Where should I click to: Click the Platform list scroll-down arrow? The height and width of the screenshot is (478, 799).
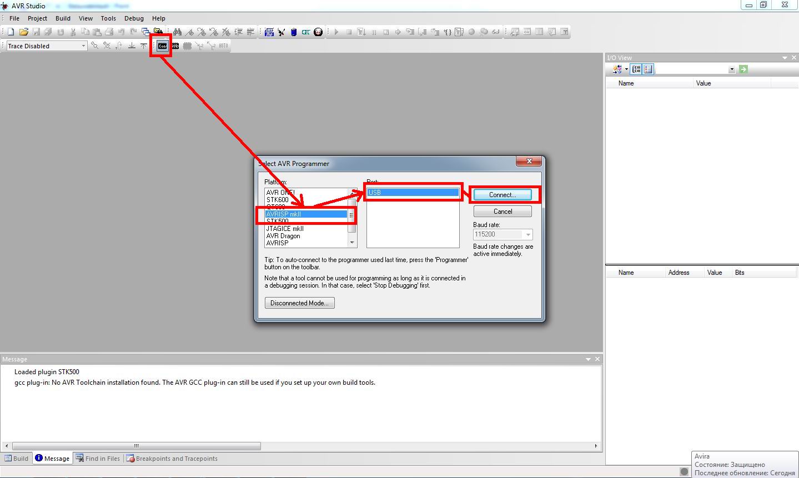tap(352, 243)
